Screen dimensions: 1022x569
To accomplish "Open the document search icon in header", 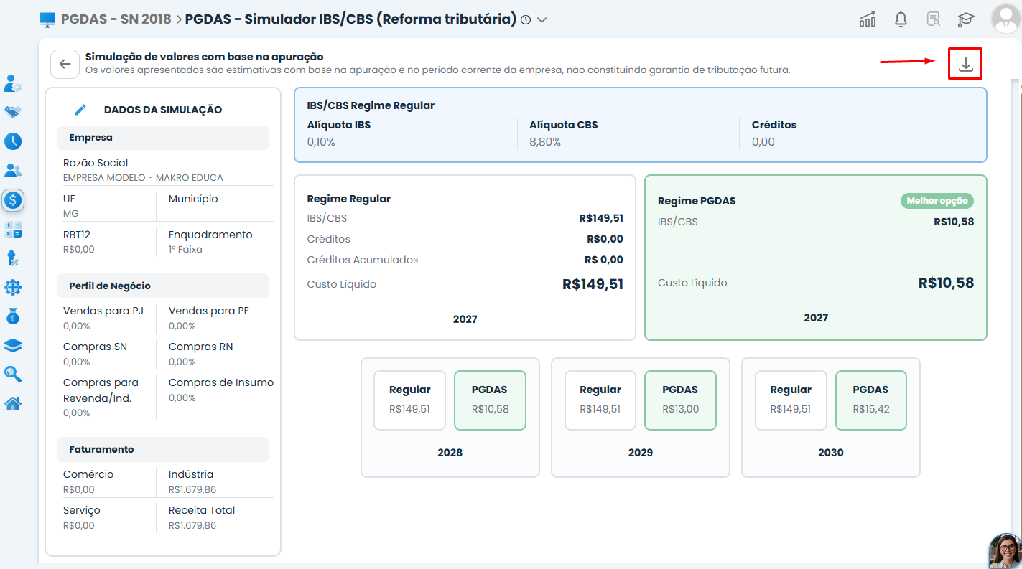I will coord(933,19).
